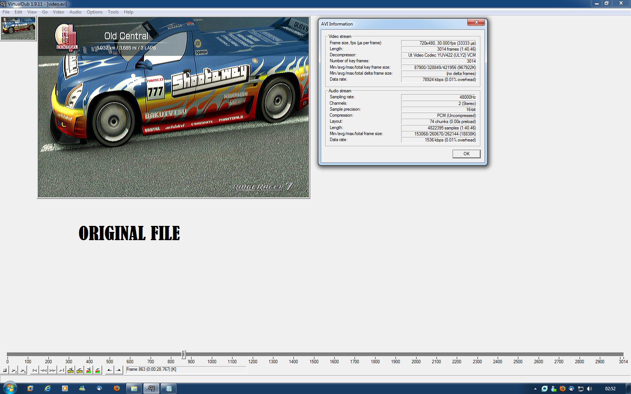
Task: Switch to VirtualDub taskbar button
Action: pos(151,388)
